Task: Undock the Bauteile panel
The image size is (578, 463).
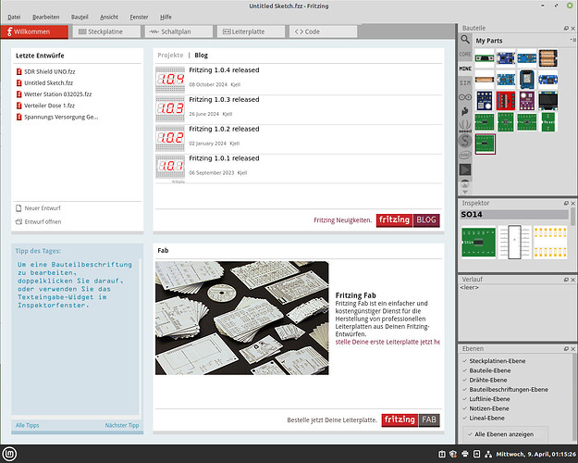Action: [x=566, y=28]
